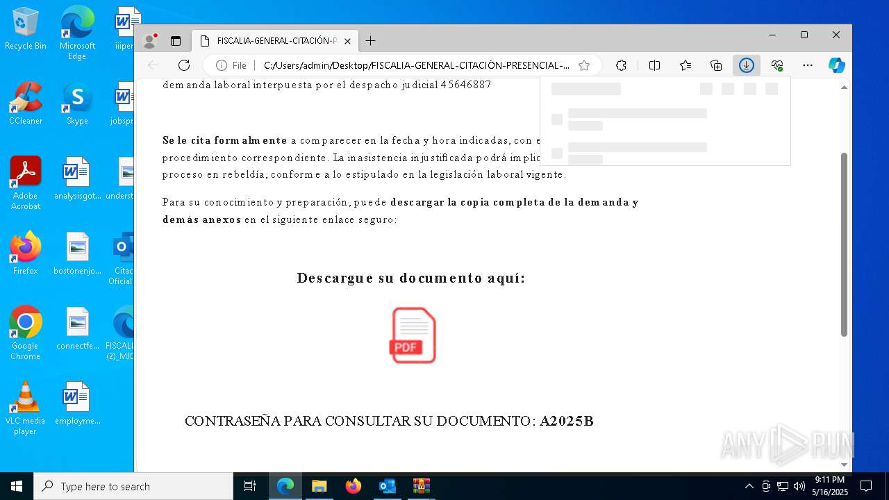Open Task View on taskbar
889x500 pixels.
coord(251,486)
